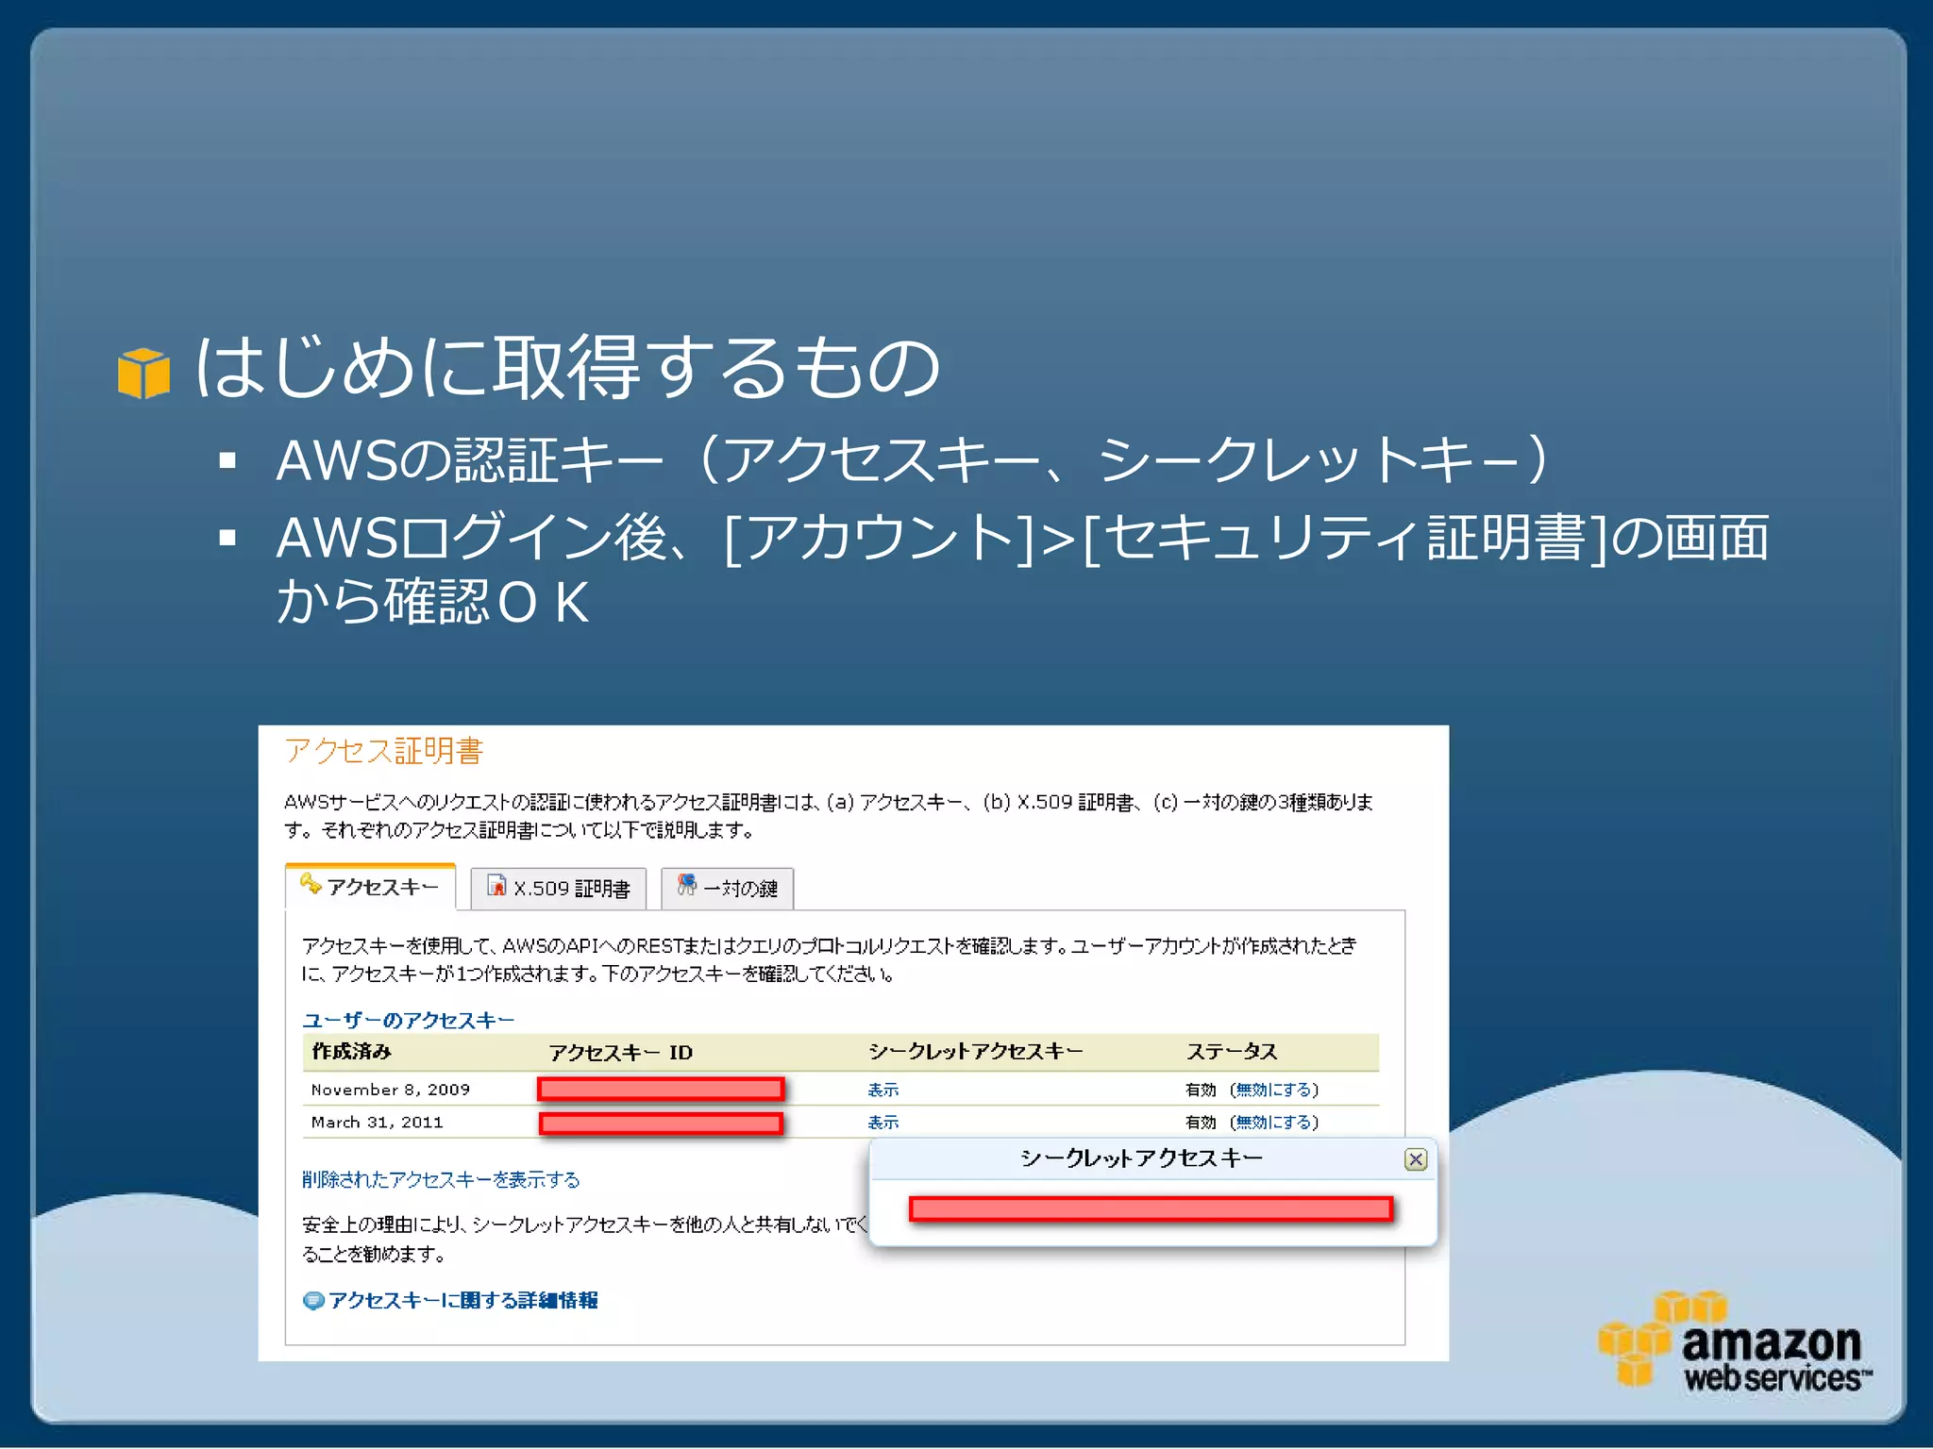
Task: Select the アクセスキー tab
Action: pyautogui.click(x=370, y=886)
